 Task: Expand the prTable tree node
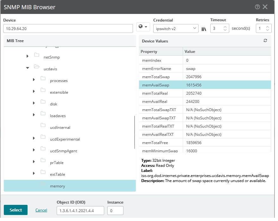[34, 162]
